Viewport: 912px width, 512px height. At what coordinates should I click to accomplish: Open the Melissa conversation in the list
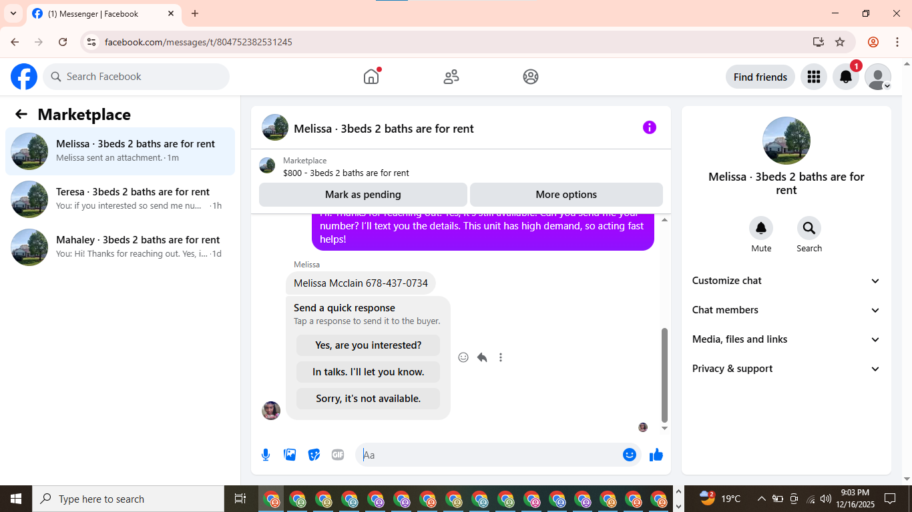(x=120, y=151)
